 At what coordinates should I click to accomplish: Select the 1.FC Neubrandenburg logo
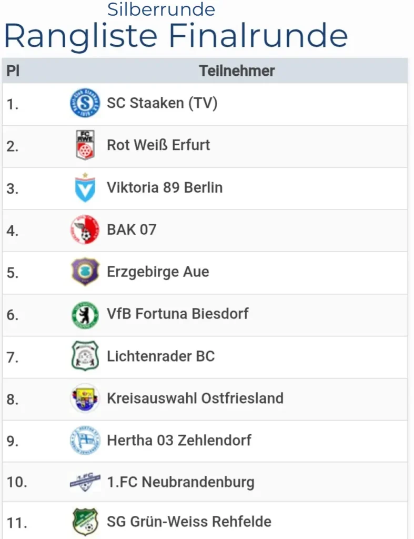(85, 482)
